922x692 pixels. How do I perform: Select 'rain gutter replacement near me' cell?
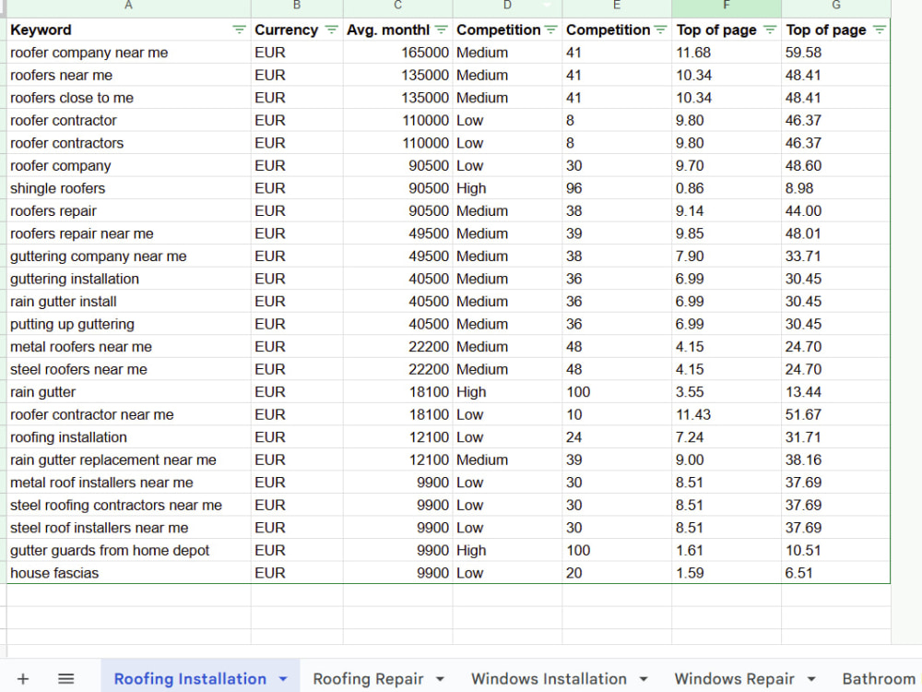129,460
